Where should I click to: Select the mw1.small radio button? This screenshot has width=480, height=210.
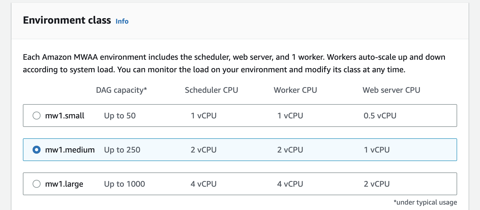(x=37, y=116)
